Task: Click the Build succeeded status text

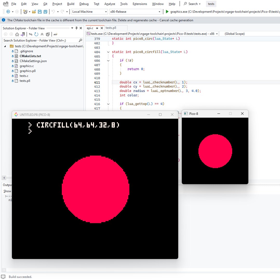Action: coord(20,277)
